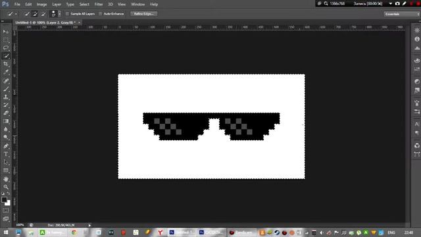Enable Sample All Layers checkbox
This screenshot has height=237, width=421.
(x=67, y=14)
